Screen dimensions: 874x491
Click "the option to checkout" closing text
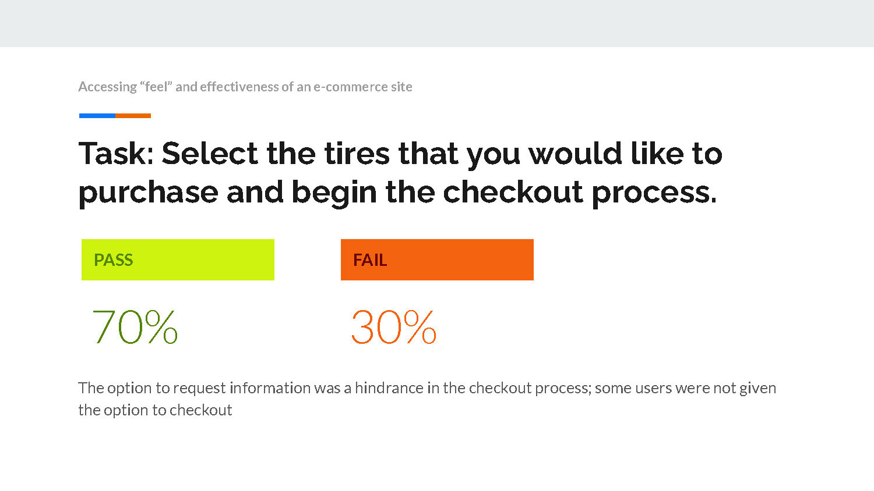pos(155,410)
